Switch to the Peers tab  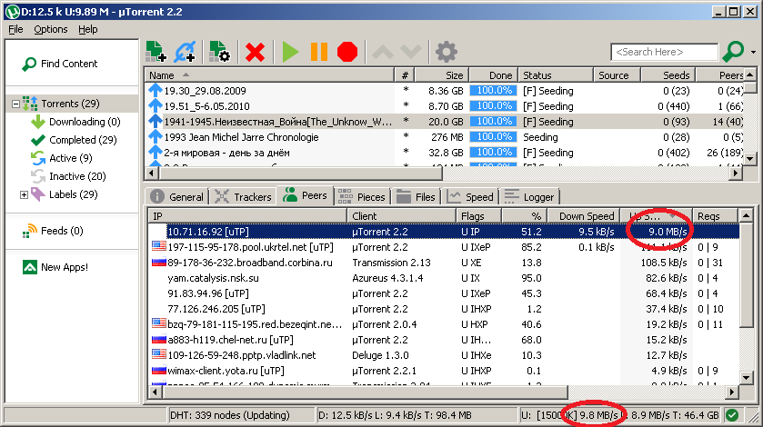click(306, 195)
